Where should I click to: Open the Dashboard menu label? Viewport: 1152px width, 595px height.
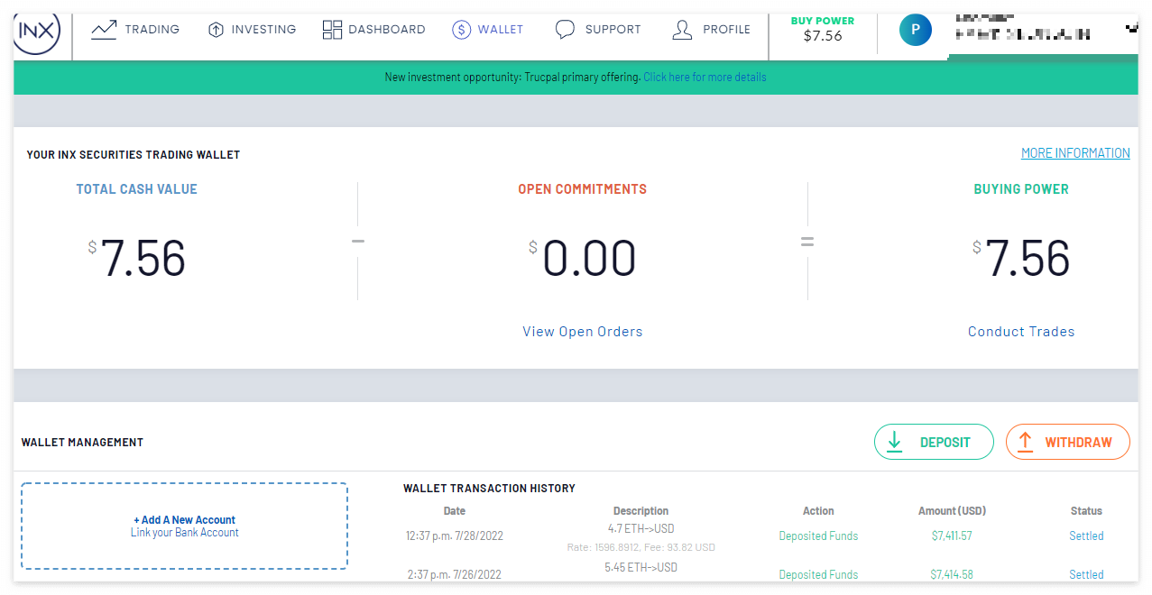(x=387, y=30)
